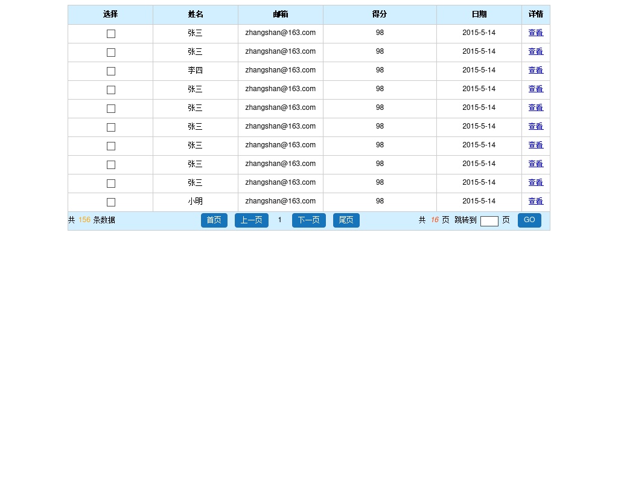
Task: Advance with the 下一页 next page button
Action: 308,220
